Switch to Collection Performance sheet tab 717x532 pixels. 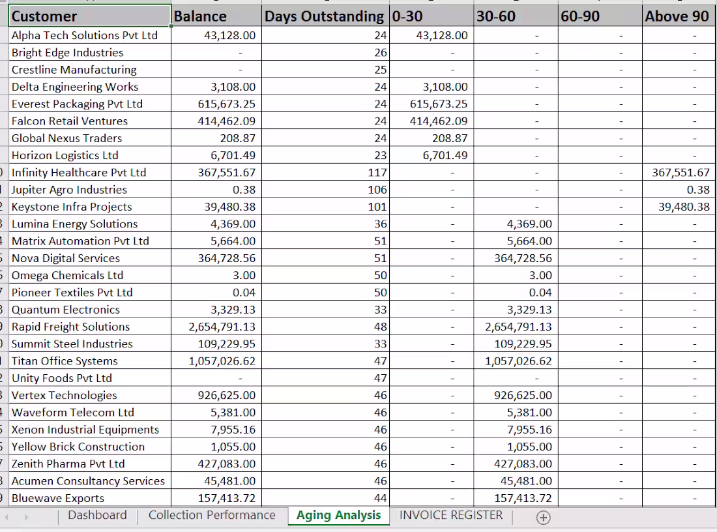[212, 515]
